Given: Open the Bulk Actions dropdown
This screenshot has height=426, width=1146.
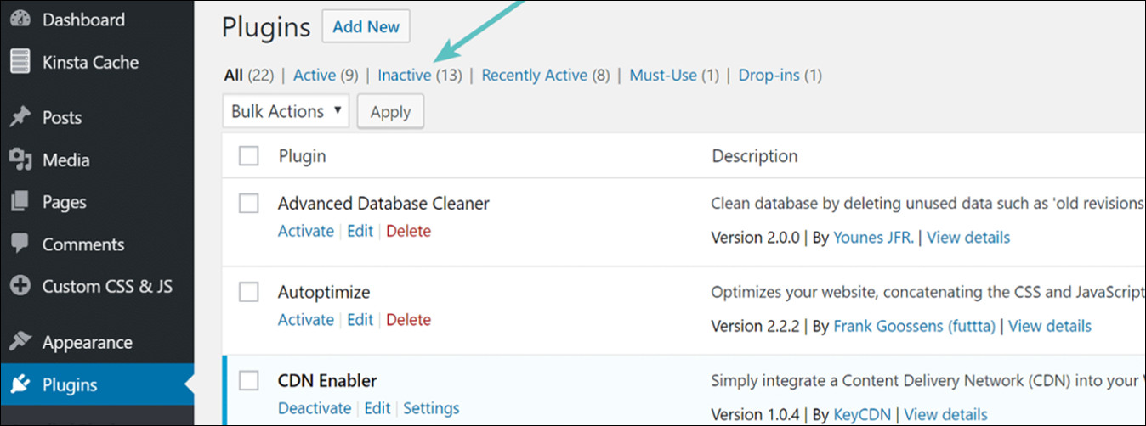Looking at the screenshot, I should pos(286,111).
